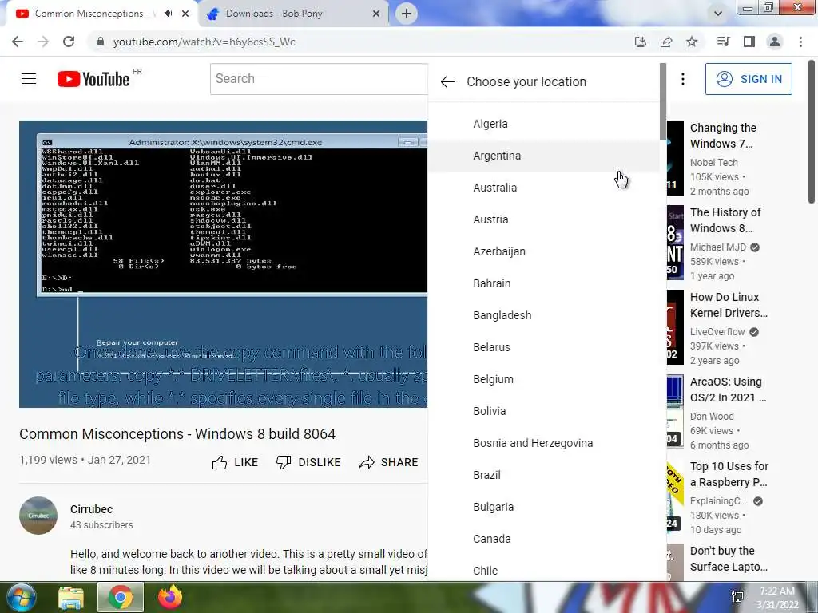The width and height of the screenshot is (818, 613).
Task: Mute the Common Misconceptions tab audio
Action: [168, 14]
